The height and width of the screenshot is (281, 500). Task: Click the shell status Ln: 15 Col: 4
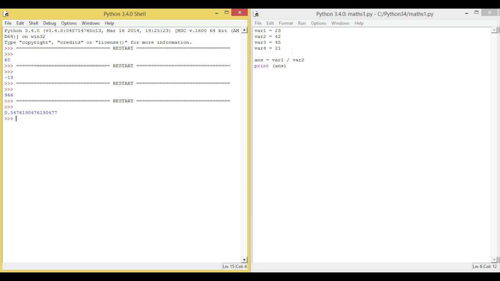pyautogui.click(x=235, y=266)
